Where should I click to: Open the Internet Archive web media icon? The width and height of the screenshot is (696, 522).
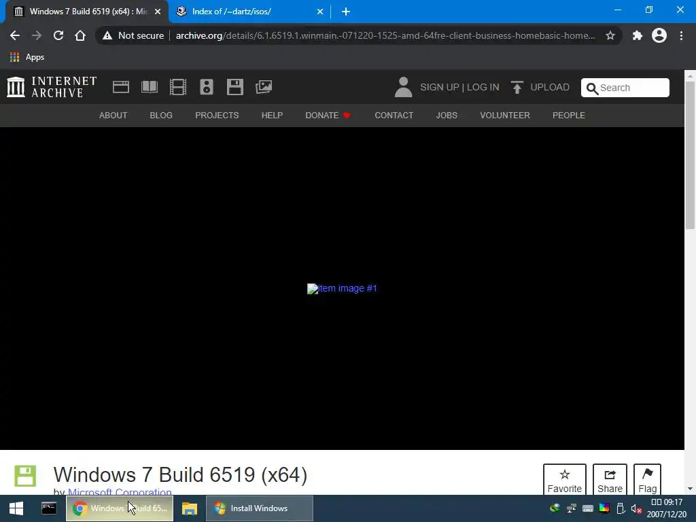click(121, 87)
